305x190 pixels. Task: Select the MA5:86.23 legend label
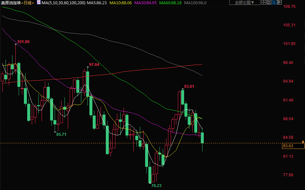point(98,3)
